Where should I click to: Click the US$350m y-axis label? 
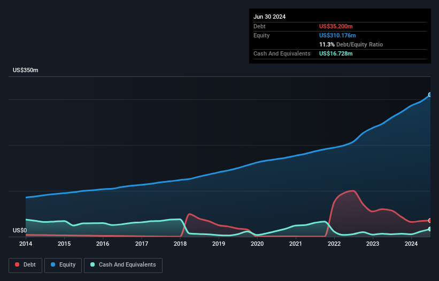(26, 70)
